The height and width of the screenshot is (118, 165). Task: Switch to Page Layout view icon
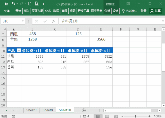pos(107,116)
